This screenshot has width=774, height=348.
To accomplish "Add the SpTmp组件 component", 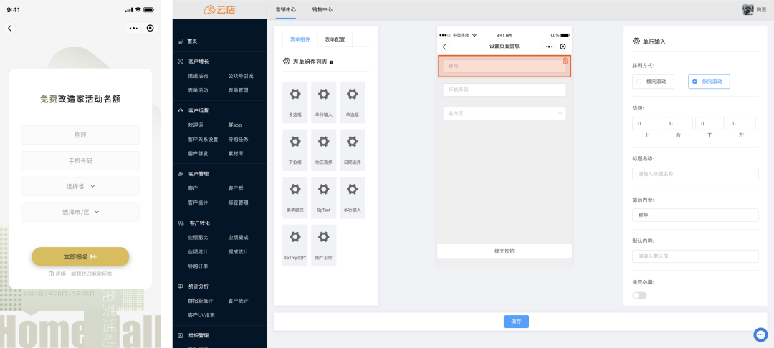I will tap(295, 246).
